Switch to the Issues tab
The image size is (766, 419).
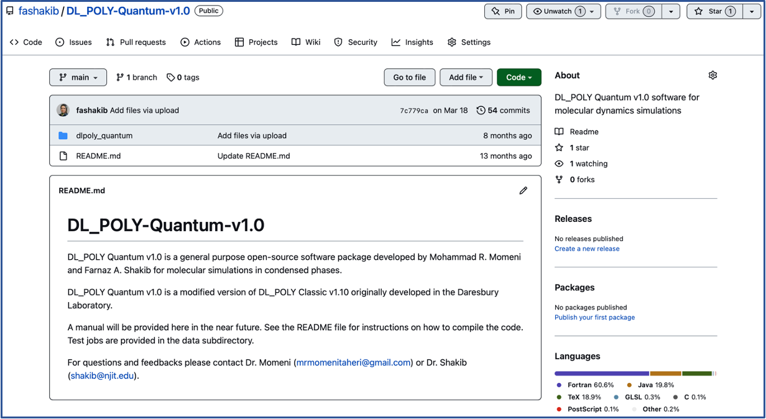coord(73,42)
